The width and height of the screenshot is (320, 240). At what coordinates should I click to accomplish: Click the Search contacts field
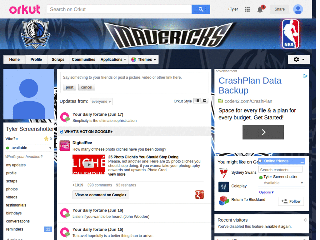click(x=280, y=170)
